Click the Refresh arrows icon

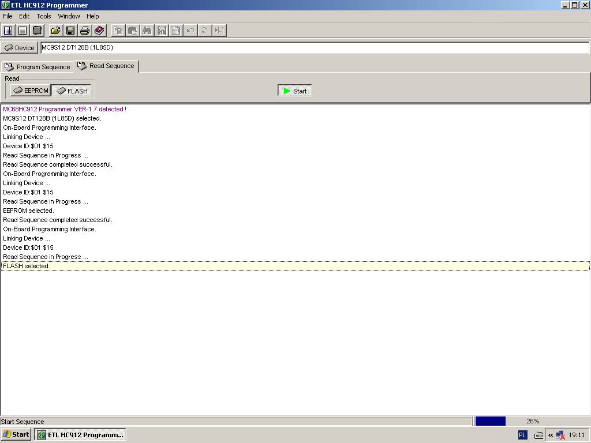coord(205,31)
